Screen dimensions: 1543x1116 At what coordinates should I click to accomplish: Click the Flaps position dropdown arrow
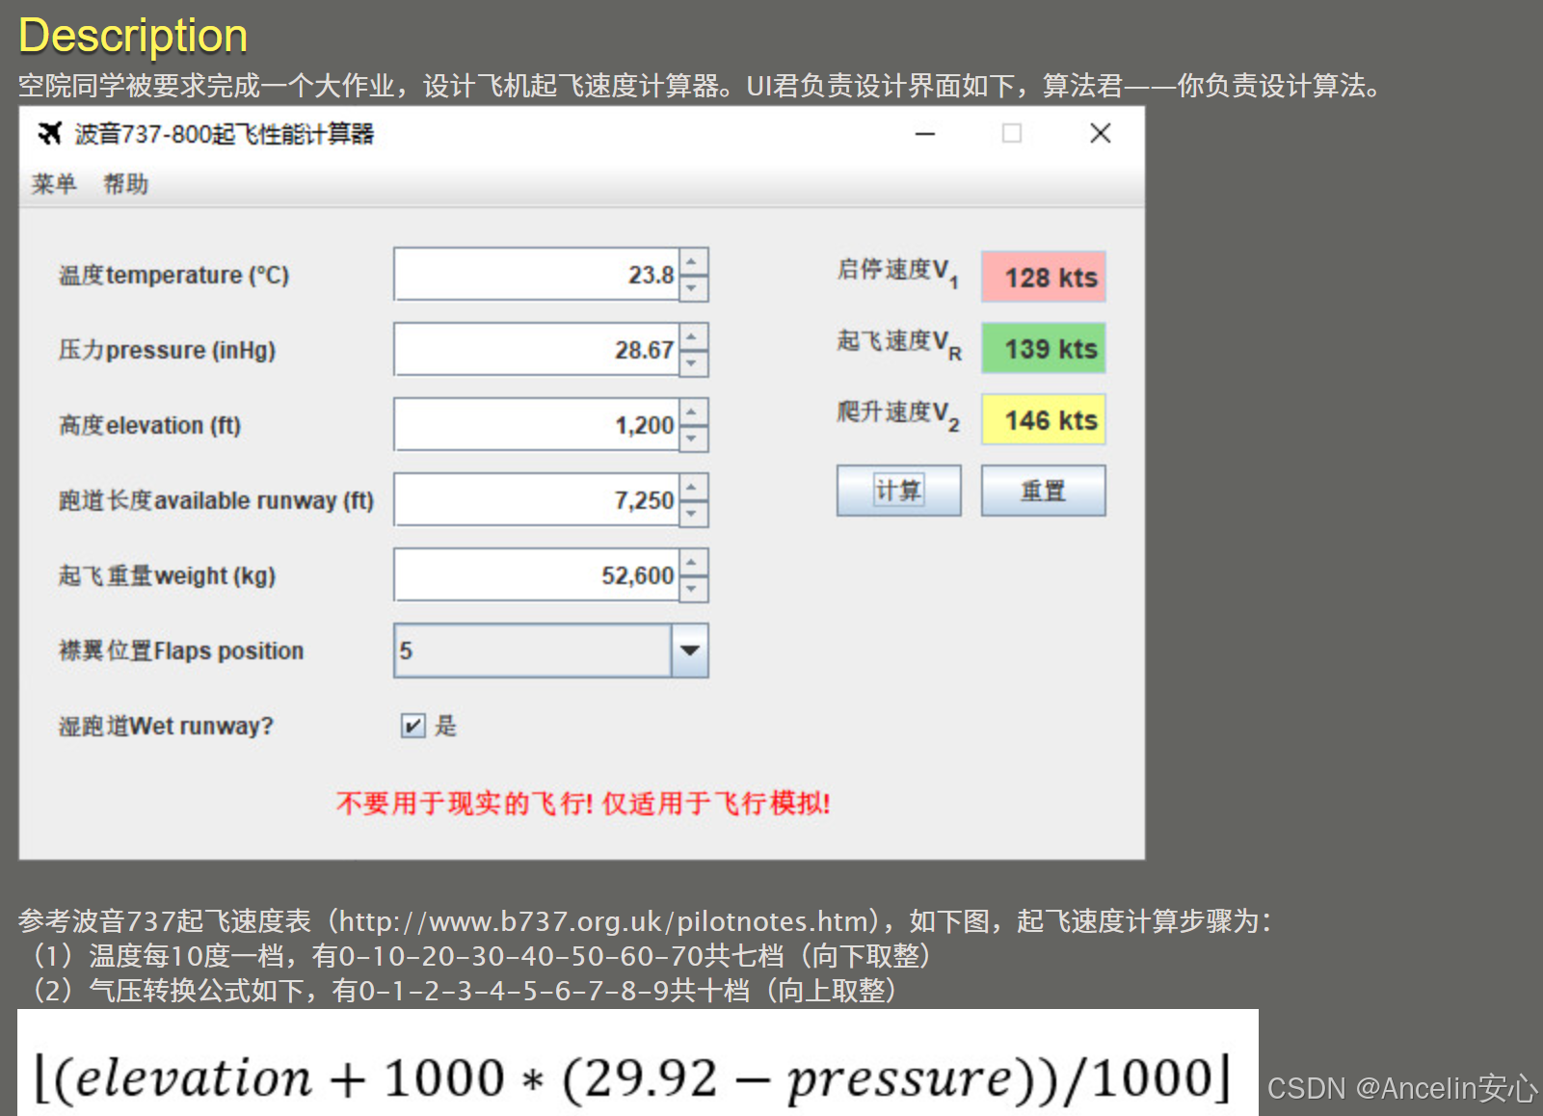[x=690, y=651]
